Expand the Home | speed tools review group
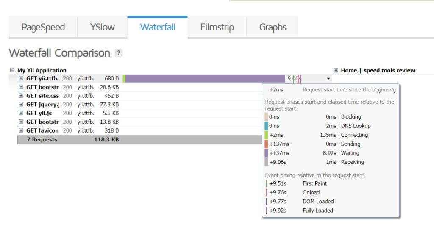The width and height of the screenshot is (434, 241). pyautogui.click(x=336, y=70)
